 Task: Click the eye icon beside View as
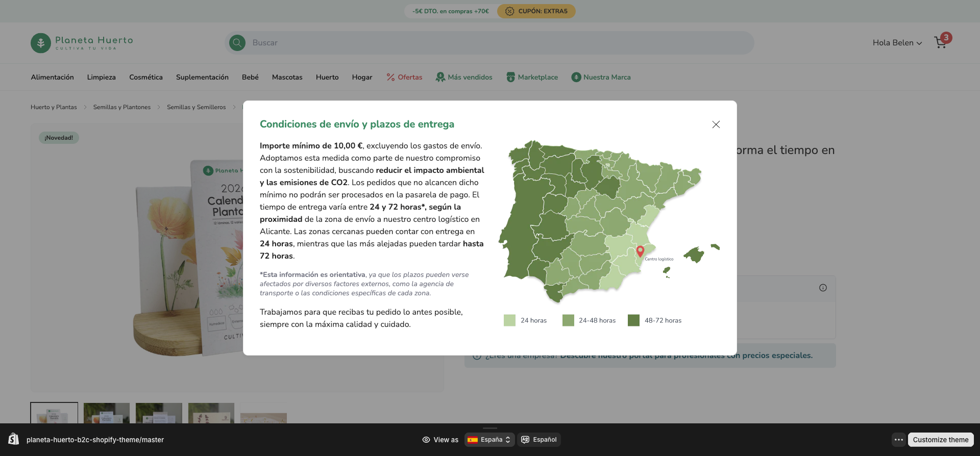pos(426,440)
